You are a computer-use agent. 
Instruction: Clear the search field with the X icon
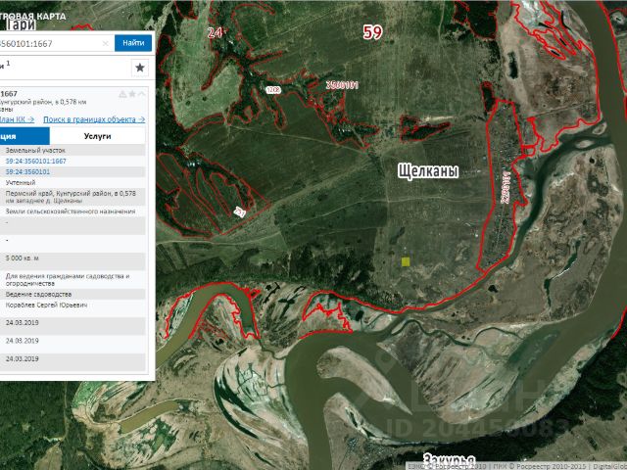tap(105, 43)
